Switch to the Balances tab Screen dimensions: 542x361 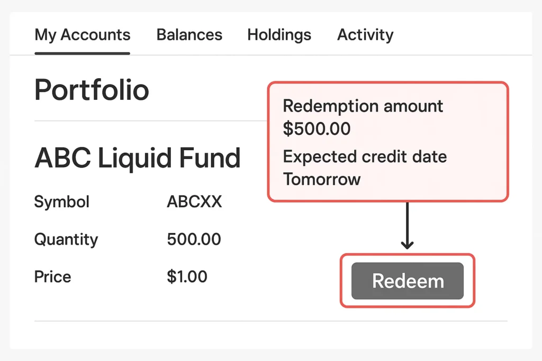click(x=189, y=35)
